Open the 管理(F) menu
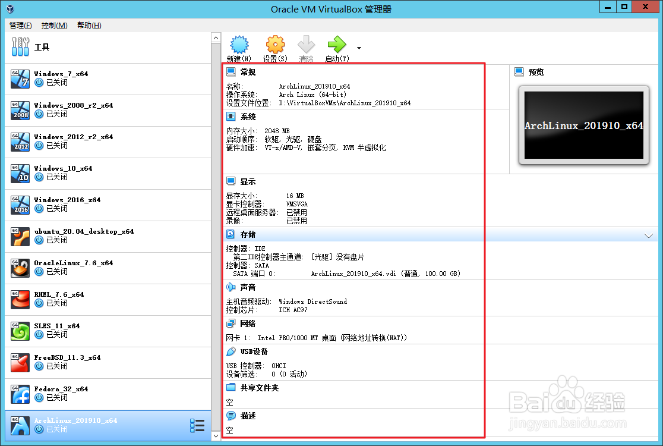663x446 pixels. tap(20, 26)
